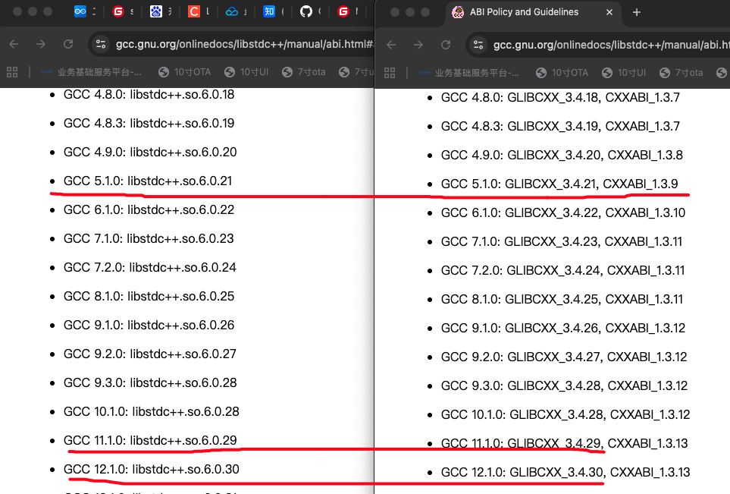Click text GCC 8.1.0: GLIBCXX_3.4.25, CXXABI_1.3.11

[x=562, y=300]
